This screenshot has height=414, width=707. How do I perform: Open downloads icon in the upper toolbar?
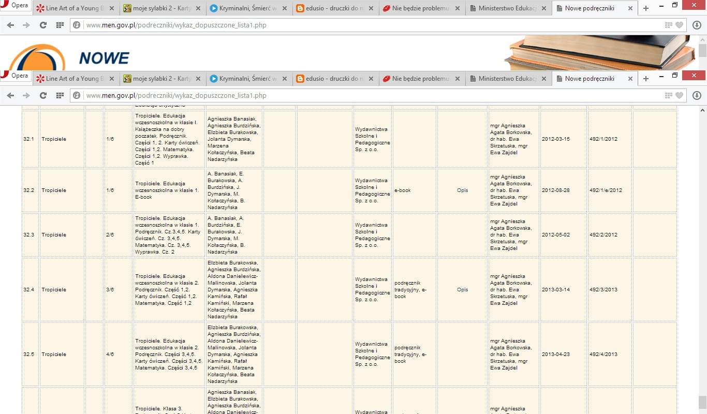click(697, 25)
